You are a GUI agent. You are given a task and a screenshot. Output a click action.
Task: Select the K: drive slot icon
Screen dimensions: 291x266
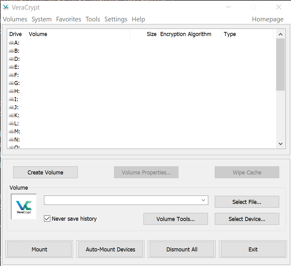coord(11,115)
